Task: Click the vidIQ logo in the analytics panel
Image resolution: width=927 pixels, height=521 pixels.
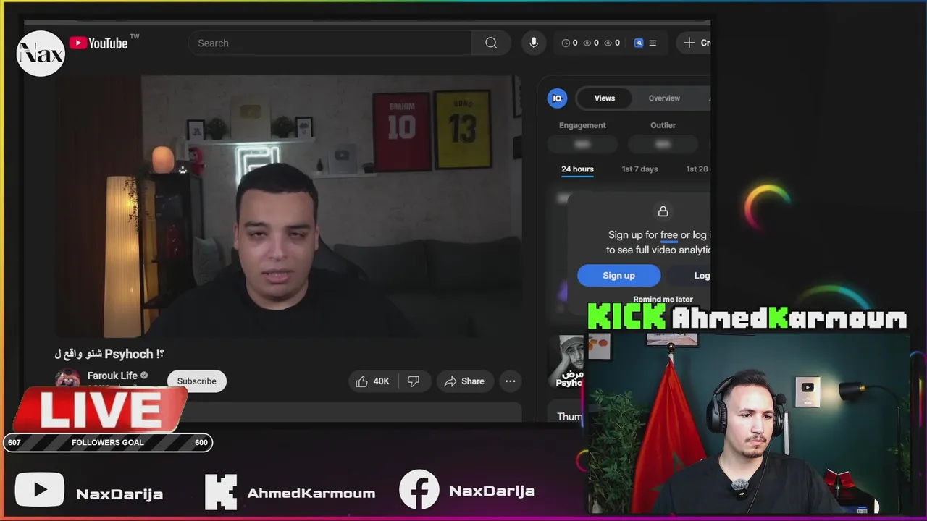Action: click(x=557, y=98)
